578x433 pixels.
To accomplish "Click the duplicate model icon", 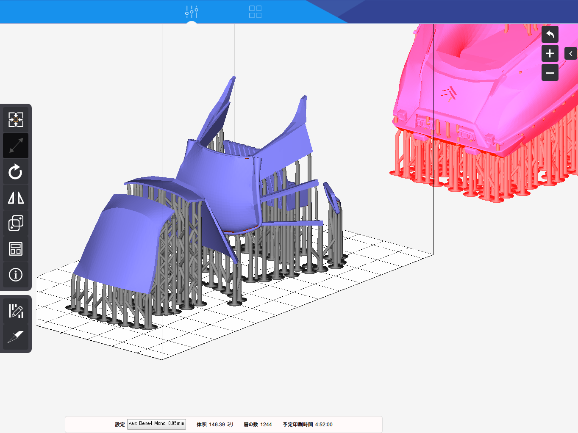I will point(16,223).
